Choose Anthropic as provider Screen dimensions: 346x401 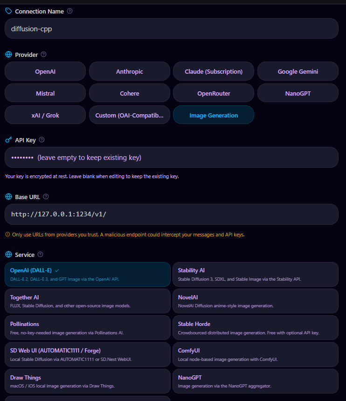coord(129,71)
